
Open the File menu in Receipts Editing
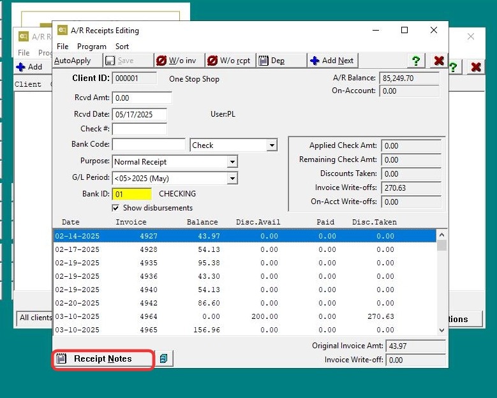tap(63, 47)
